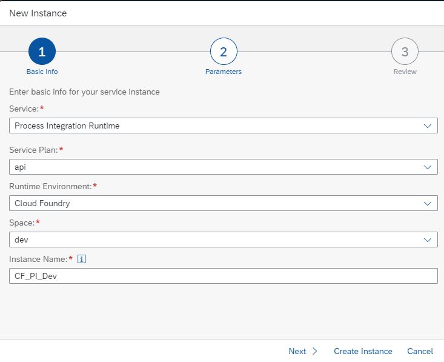Expand the Space dropdown arrow

coord(427,240)
